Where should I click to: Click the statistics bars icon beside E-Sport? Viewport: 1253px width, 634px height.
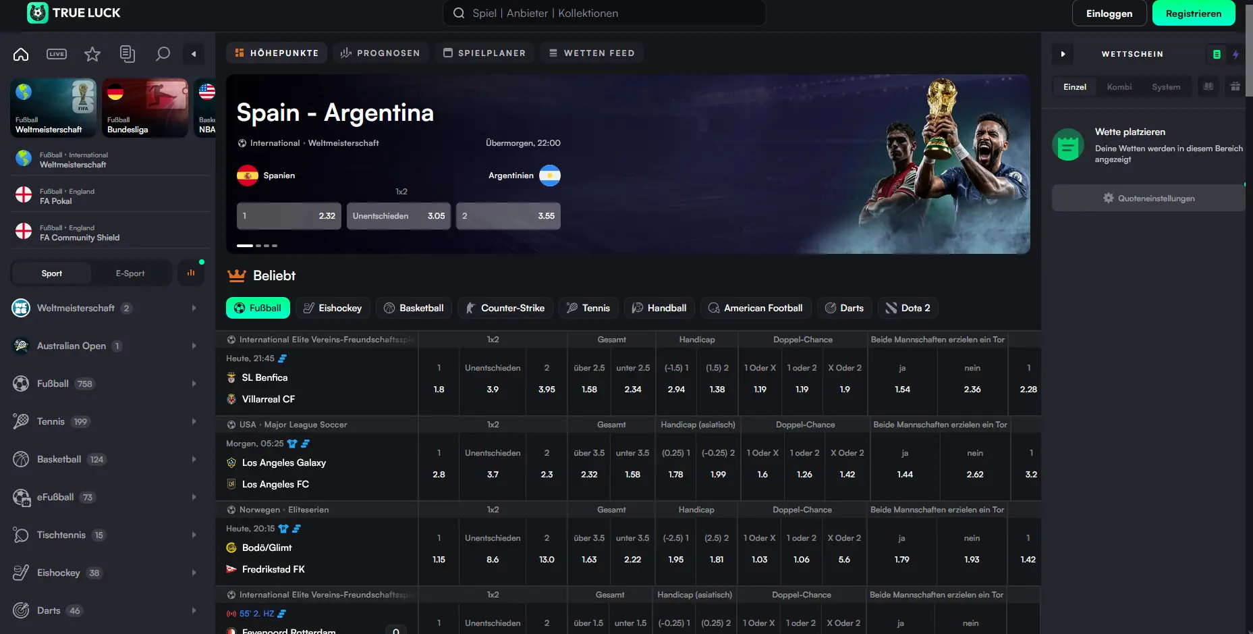coord(191,273)
